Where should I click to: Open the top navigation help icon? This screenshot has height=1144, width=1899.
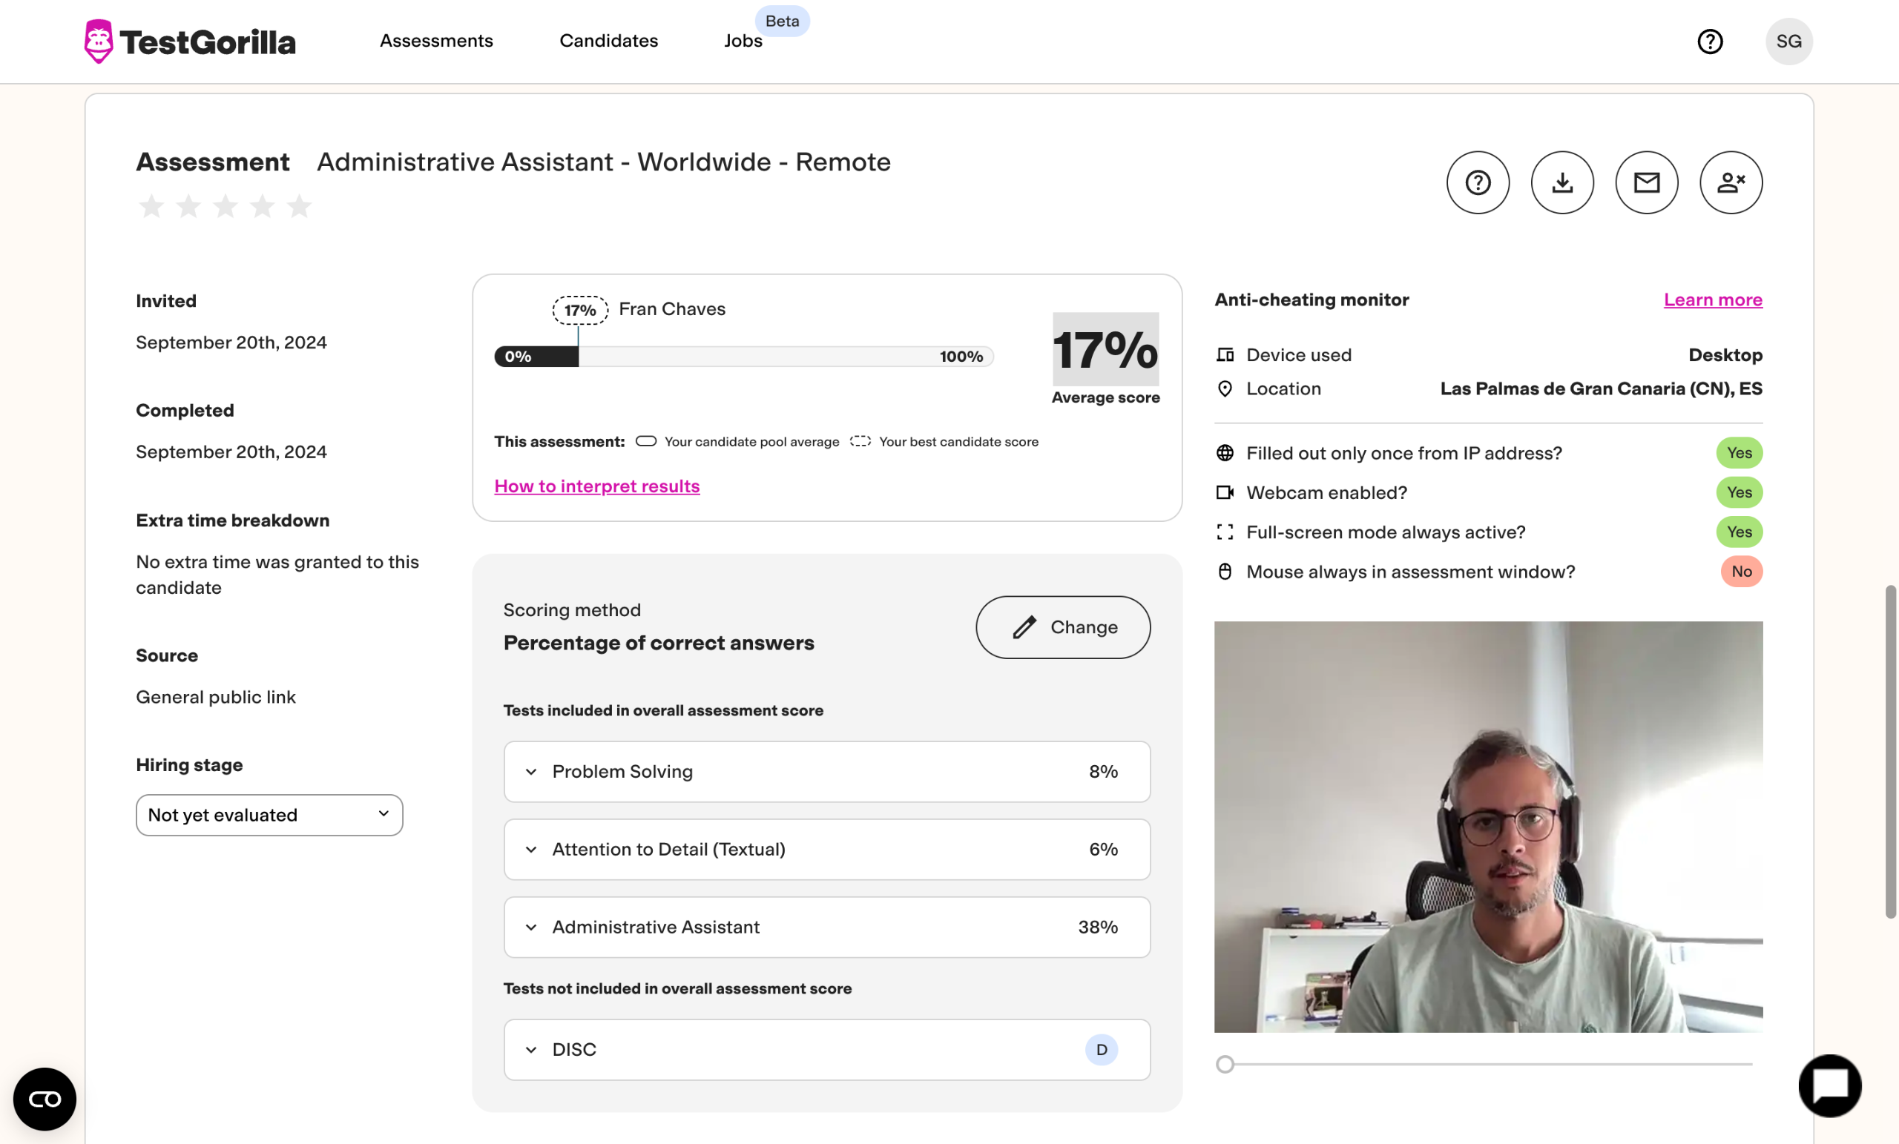tap(1709, 41)
